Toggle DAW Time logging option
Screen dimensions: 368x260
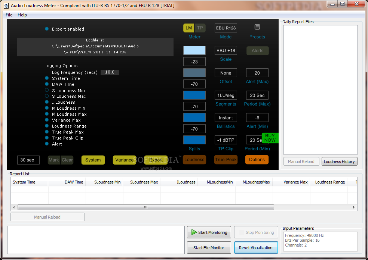(x=47, y=84)
